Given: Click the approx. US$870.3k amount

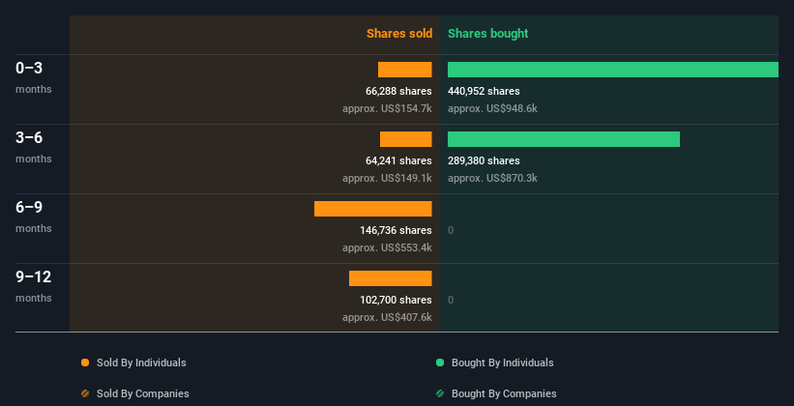Looking at the screenshot, I should [x=492, y=178].
